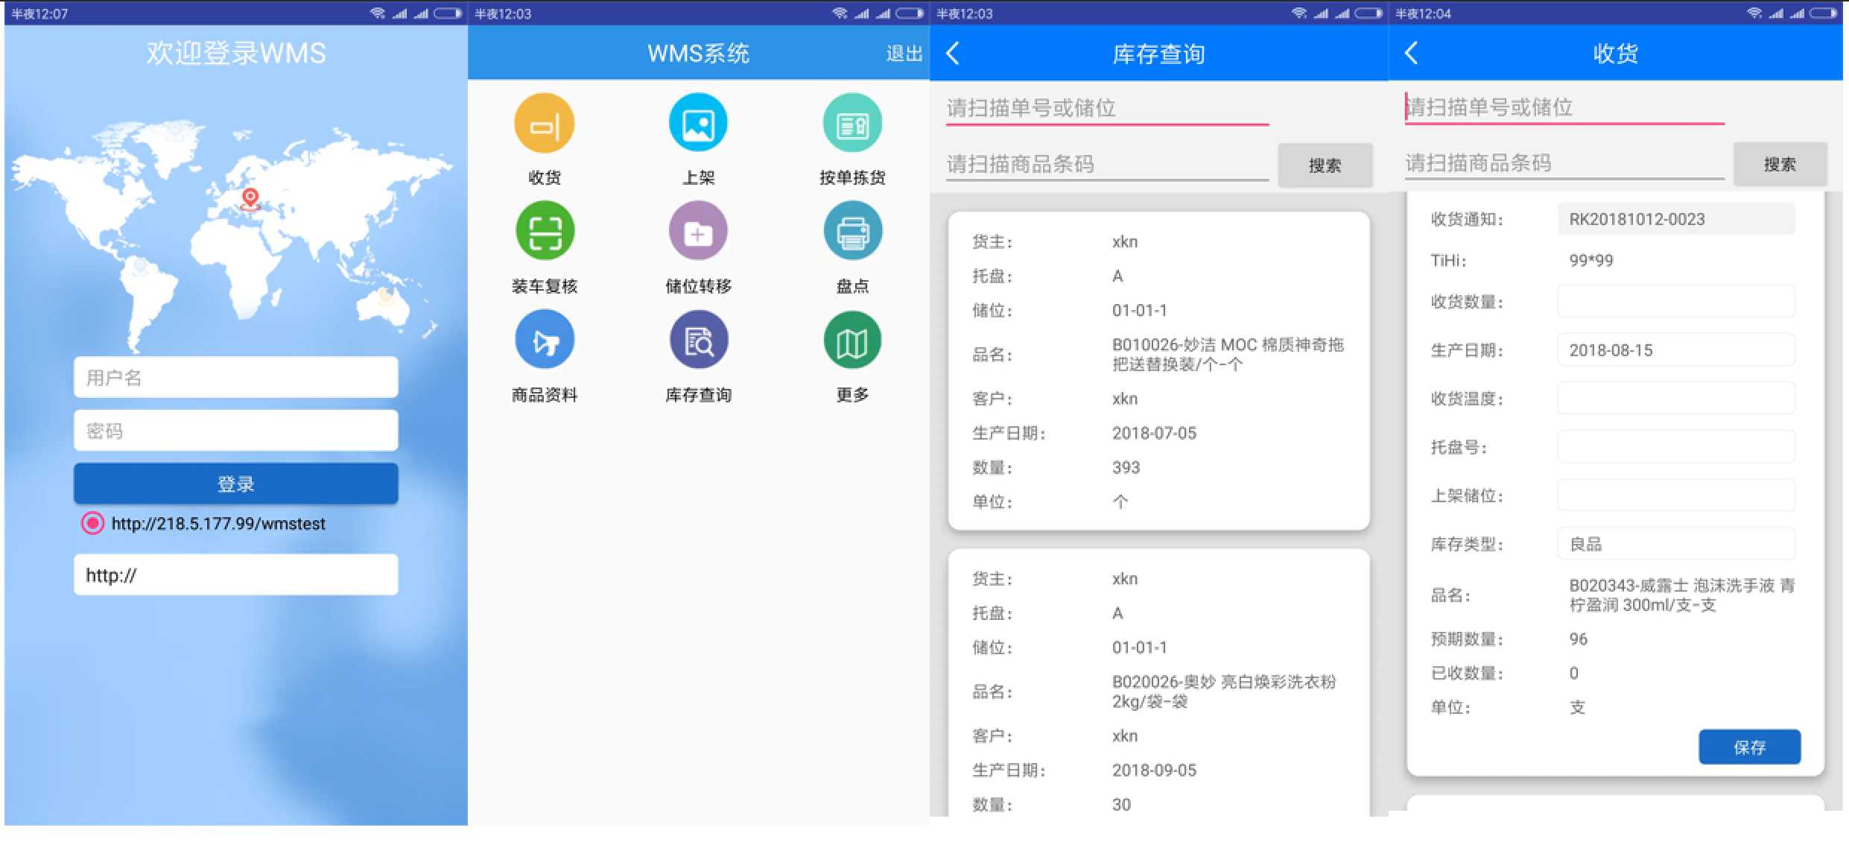The width and height of the screenshot is (1849, 845).
Task: Click the 用户名 username field
Action: 236,377
